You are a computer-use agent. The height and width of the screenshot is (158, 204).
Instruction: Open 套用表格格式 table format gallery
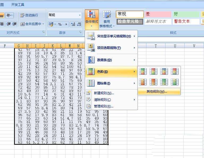pos(107,19)
